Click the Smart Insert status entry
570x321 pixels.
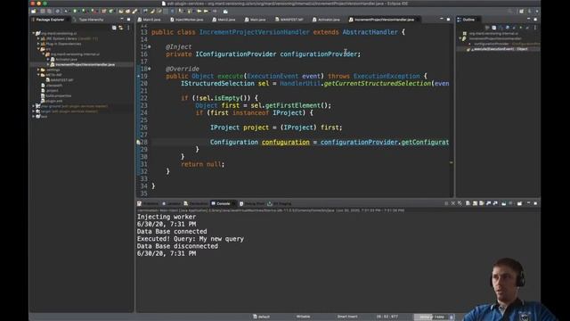tap(347, 317)
